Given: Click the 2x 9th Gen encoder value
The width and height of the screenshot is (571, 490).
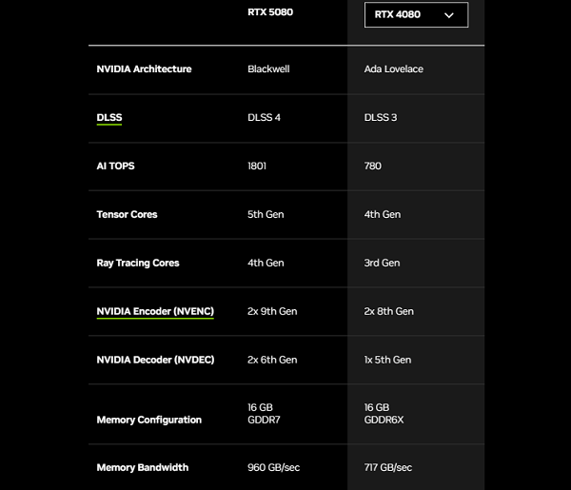Looking at the screenshot, I should coord(272,311).
